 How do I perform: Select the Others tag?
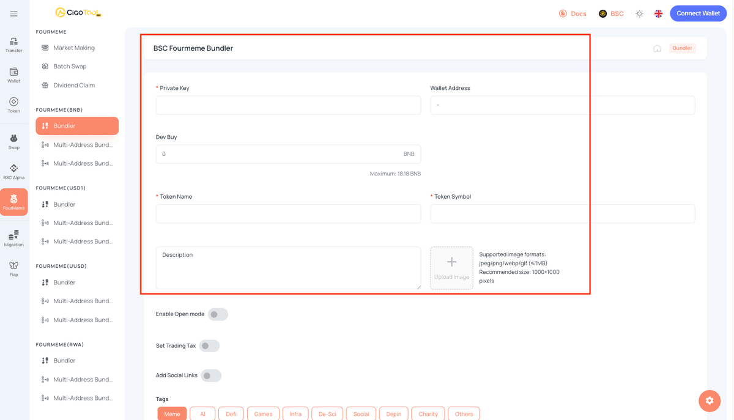click(464, 414)
